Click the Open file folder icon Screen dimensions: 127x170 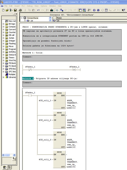[x=7, y=10]
